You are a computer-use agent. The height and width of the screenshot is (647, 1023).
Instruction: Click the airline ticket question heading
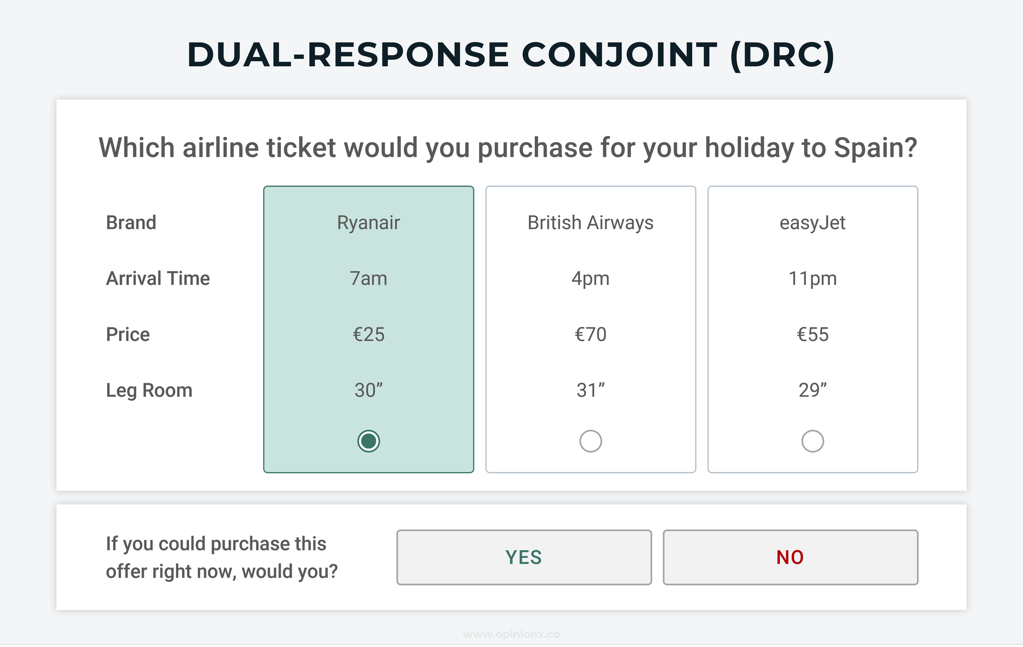pos(508,148)
